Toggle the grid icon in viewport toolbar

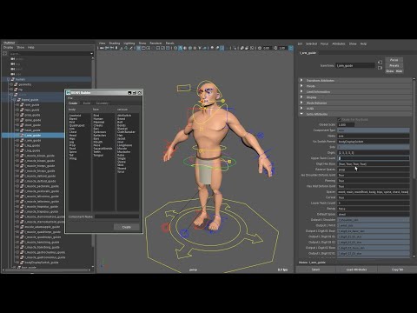(x=139, y=48)
